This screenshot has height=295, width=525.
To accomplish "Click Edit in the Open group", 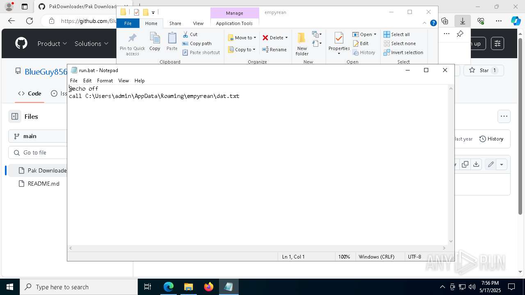I will pos(361,43).
